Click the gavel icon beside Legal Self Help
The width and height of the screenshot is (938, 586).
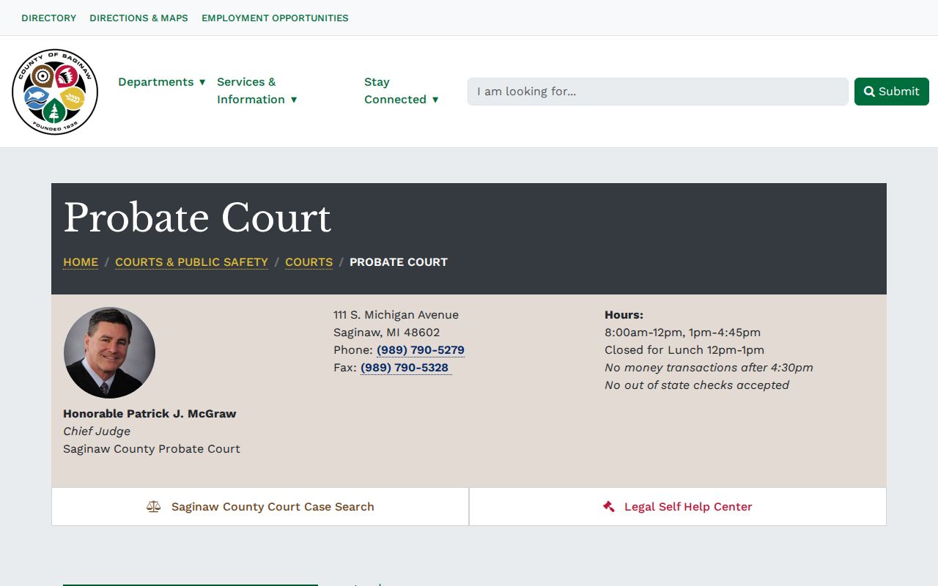click(x=609, y=506)
